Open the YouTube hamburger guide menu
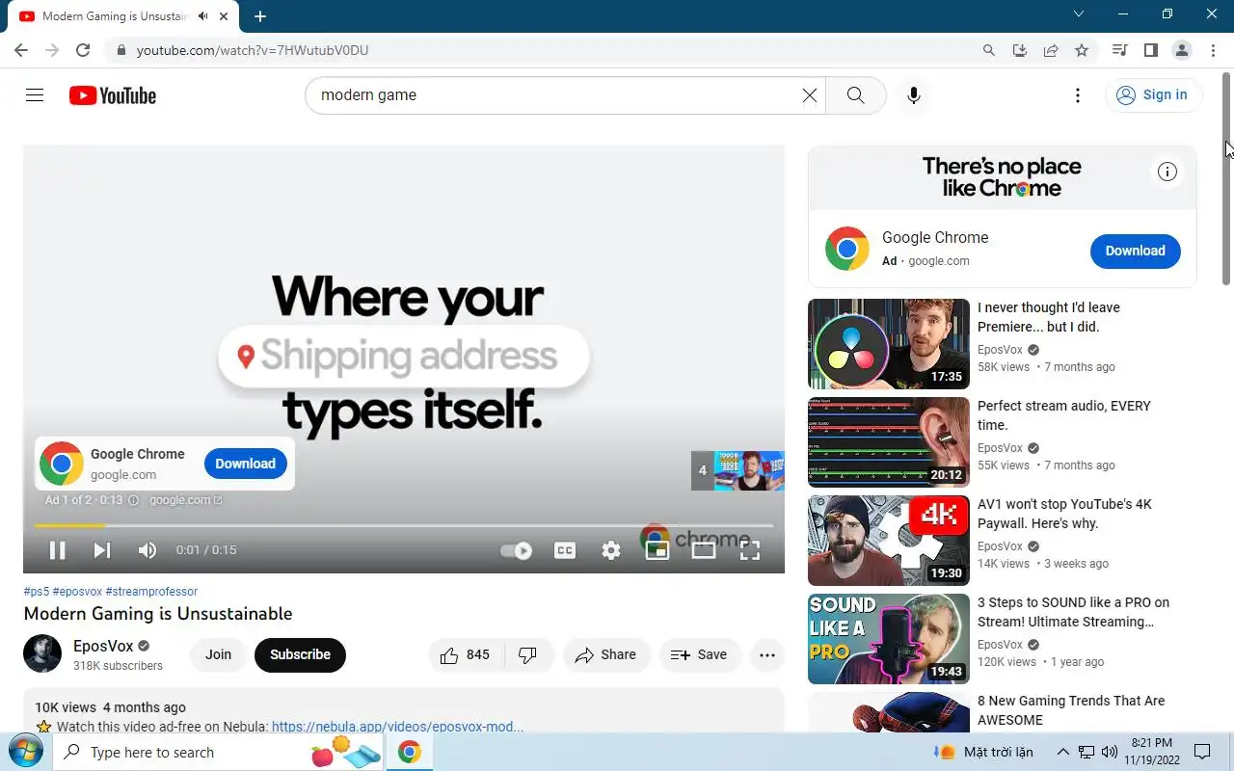Viewport: 1234px width, 771px height. (35, 95)
